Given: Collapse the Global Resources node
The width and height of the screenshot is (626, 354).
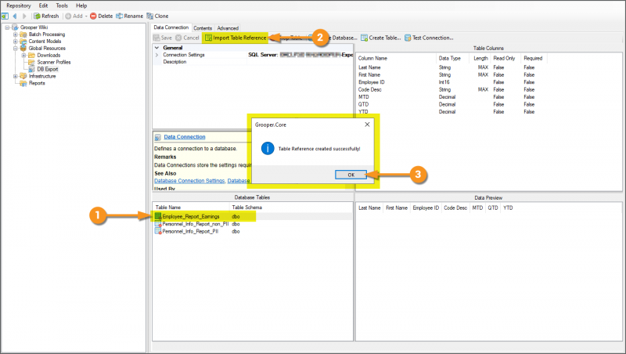Looking at the screenshot, I should coord(15,49).
